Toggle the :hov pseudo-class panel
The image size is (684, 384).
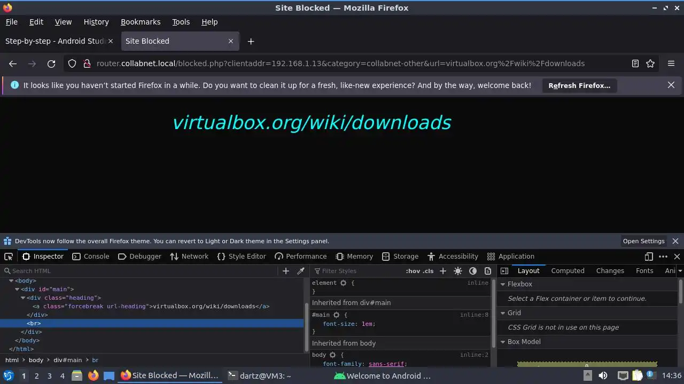(413, 271)
